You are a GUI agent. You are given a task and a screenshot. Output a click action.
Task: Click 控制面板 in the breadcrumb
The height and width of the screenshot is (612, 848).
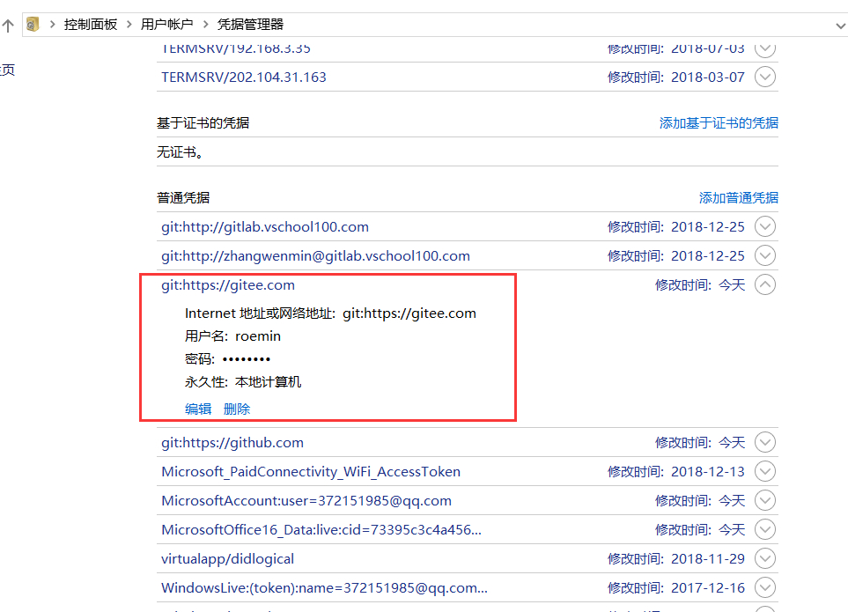pos(91,25)
